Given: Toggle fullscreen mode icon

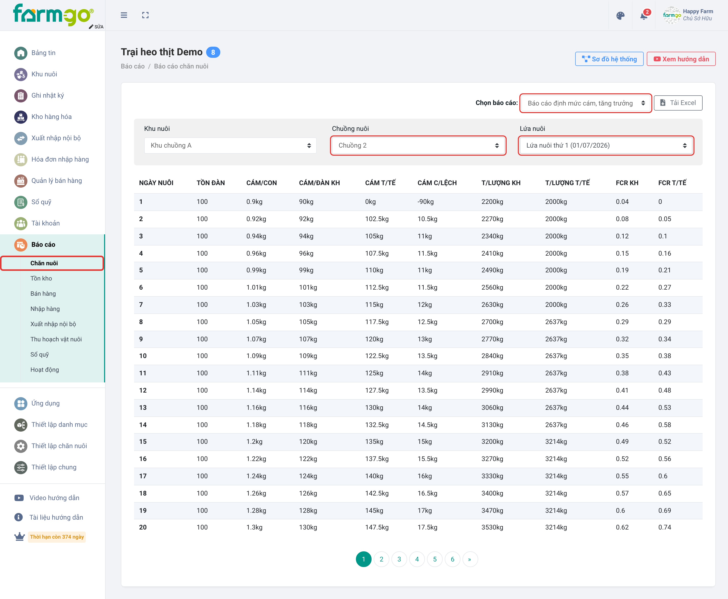Looking at the screenshot, I should point(145,15).
